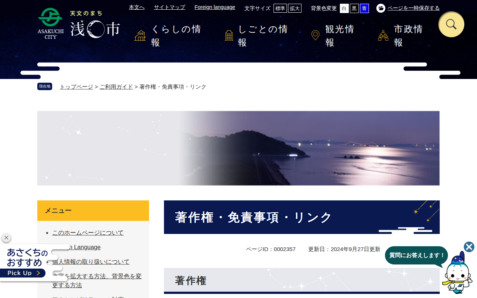This screenshot has height=298, width=477.
Task: Click the 更新日：2024年9月27日更新 text
Action: pos(344,249)
